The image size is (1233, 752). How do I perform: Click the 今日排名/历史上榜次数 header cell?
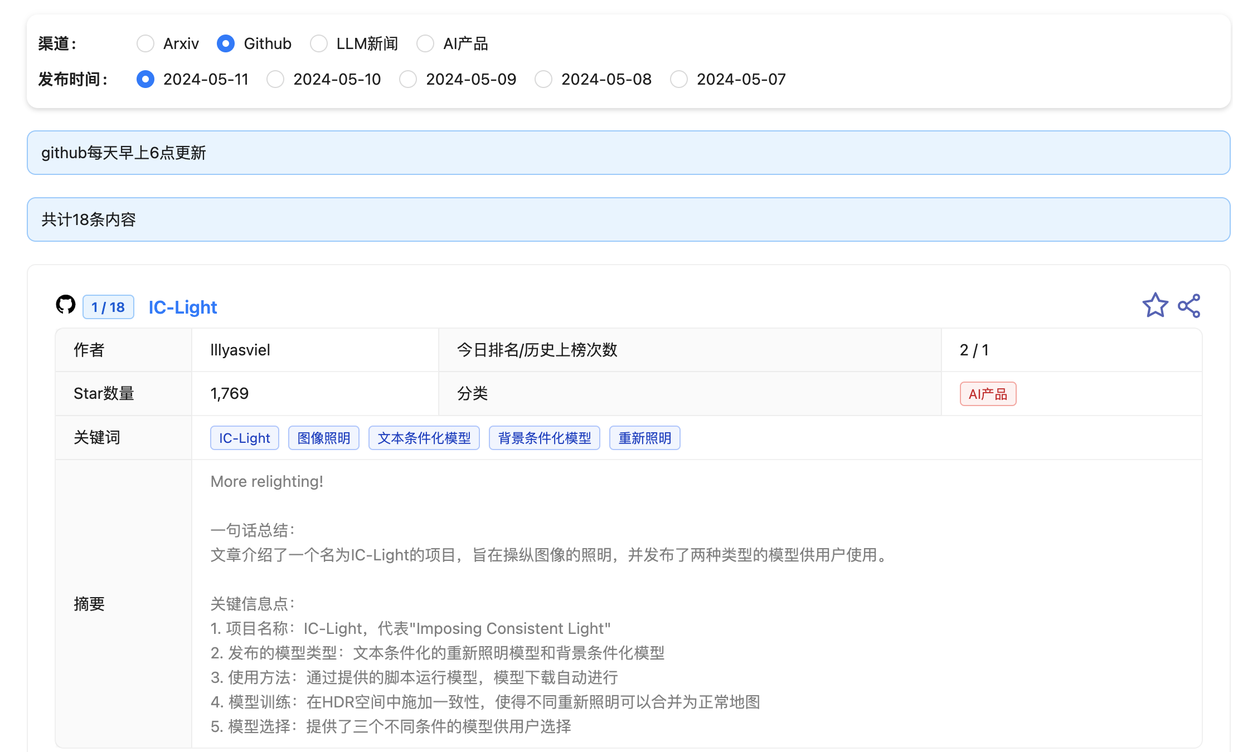click(x=690, y=350)
